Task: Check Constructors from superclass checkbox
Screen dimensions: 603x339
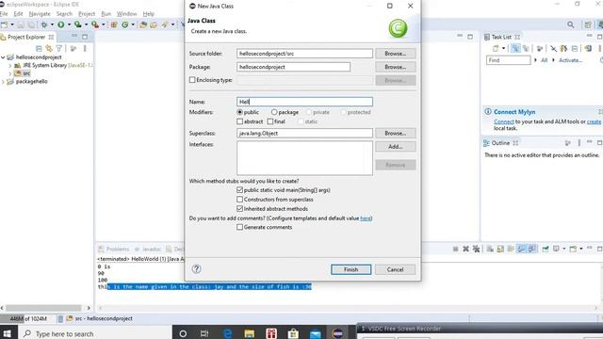Action: [x=240, y=200]
